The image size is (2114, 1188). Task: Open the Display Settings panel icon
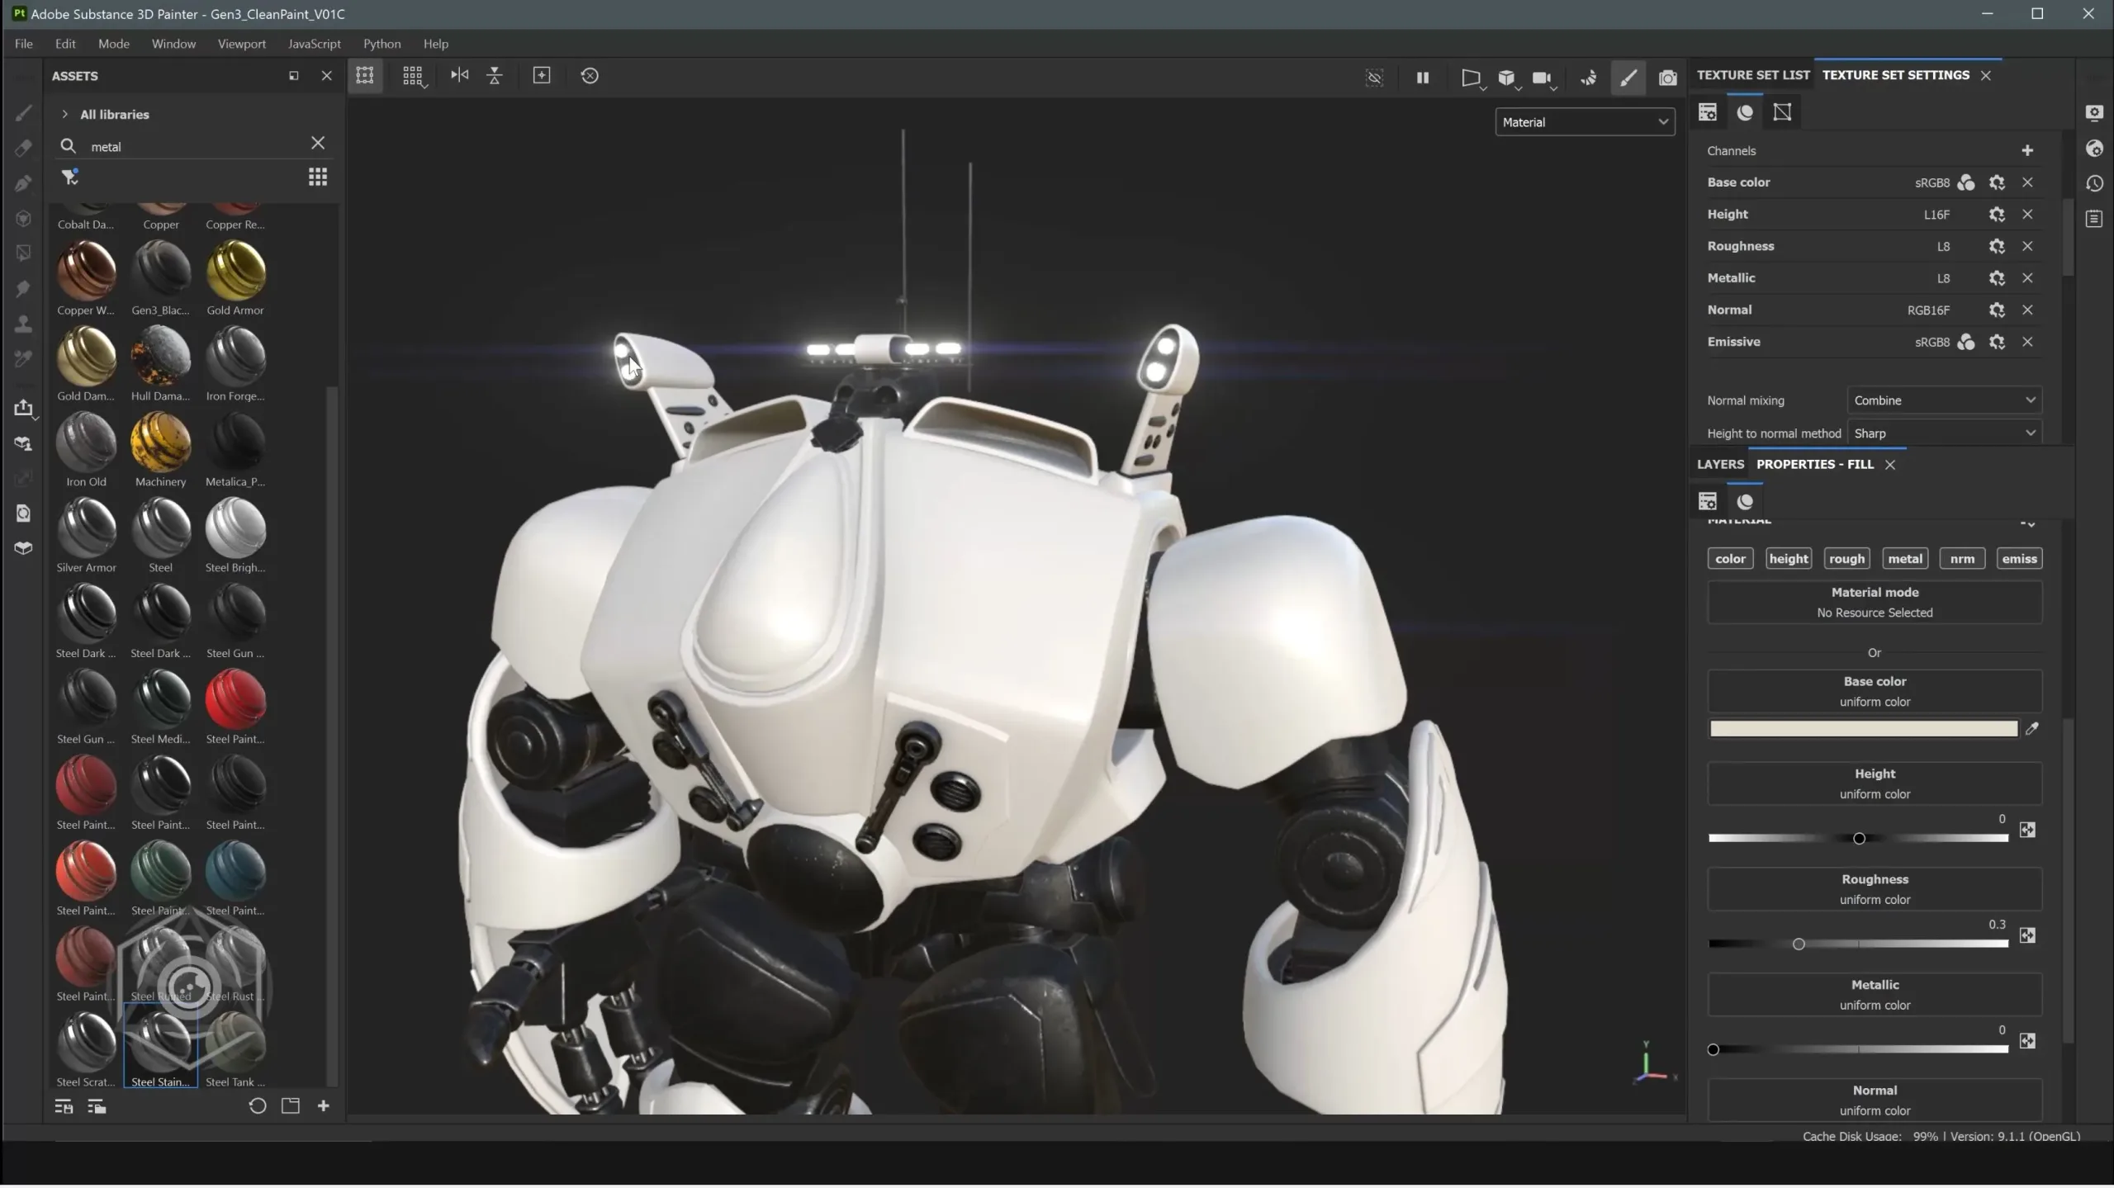[x=2095, y=113]
